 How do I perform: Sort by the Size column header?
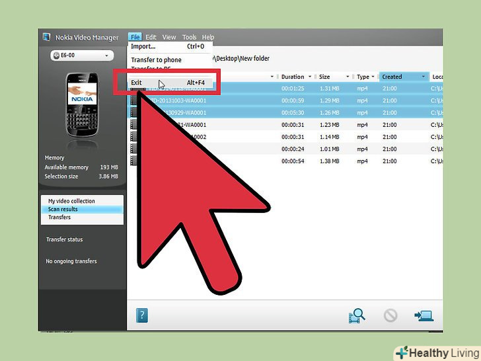(324, 77)
